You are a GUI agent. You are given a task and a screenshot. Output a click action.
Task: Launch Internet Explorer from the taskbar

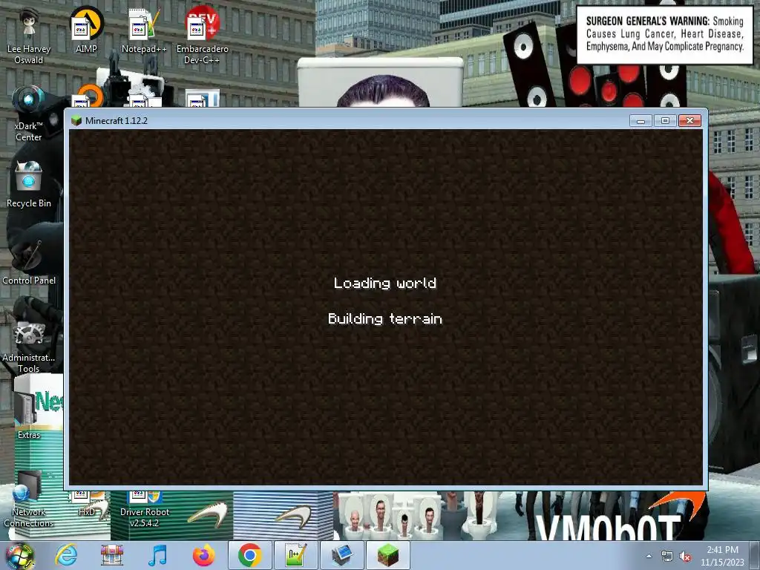pyautogui.click(x=66, y=555)
